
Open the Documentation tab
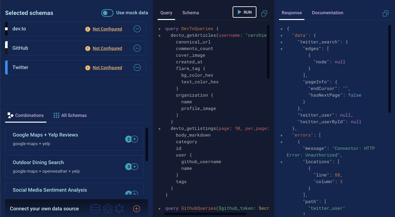[x=328, y=13]
